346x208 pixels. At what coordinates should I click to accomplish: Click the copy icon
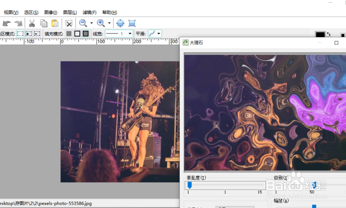click(44, 23)
